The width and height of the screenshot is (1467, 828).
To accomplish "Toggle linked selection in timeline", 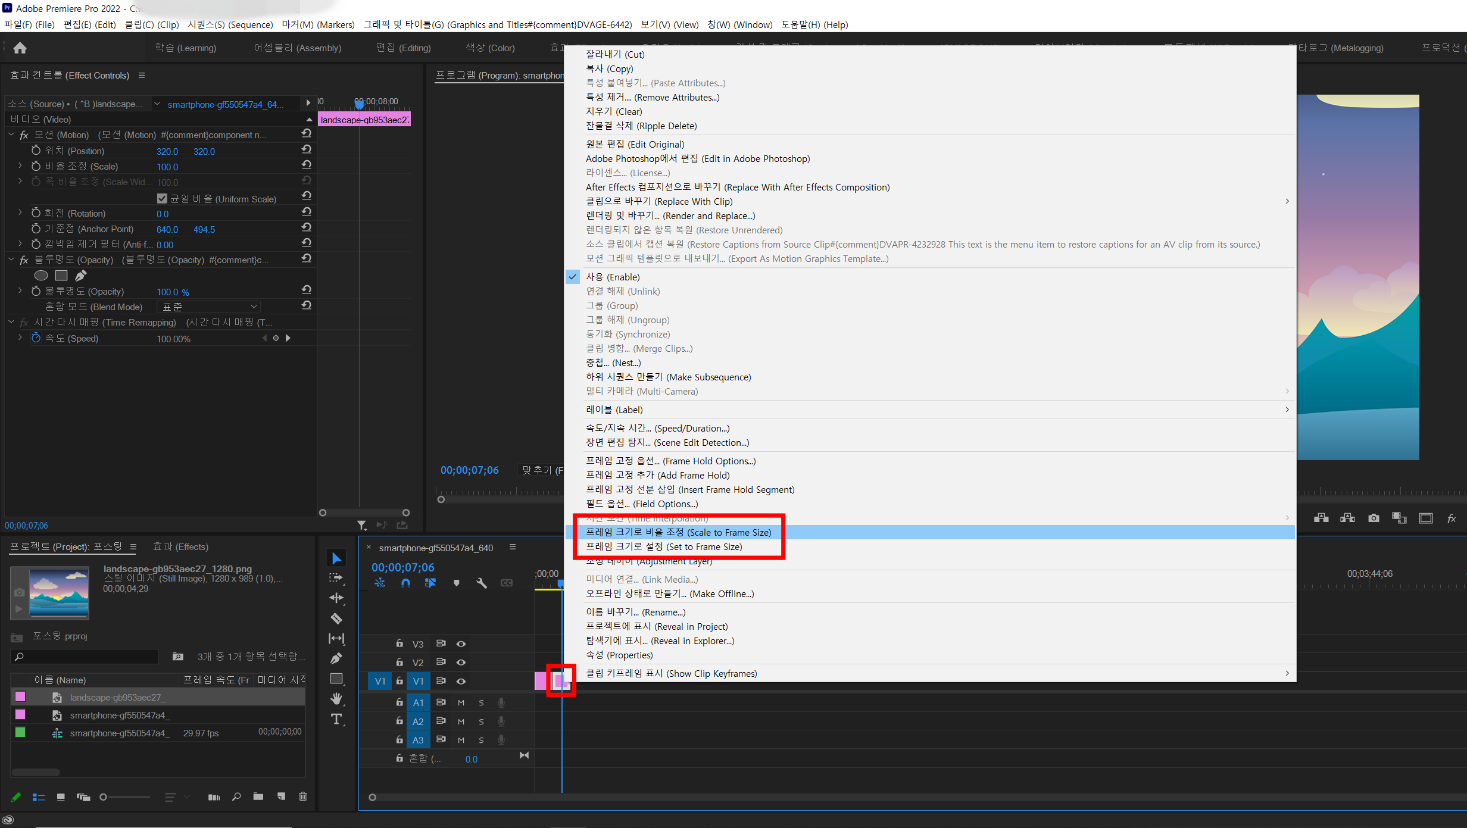I will pyautogui.click(x=430, y=583).
